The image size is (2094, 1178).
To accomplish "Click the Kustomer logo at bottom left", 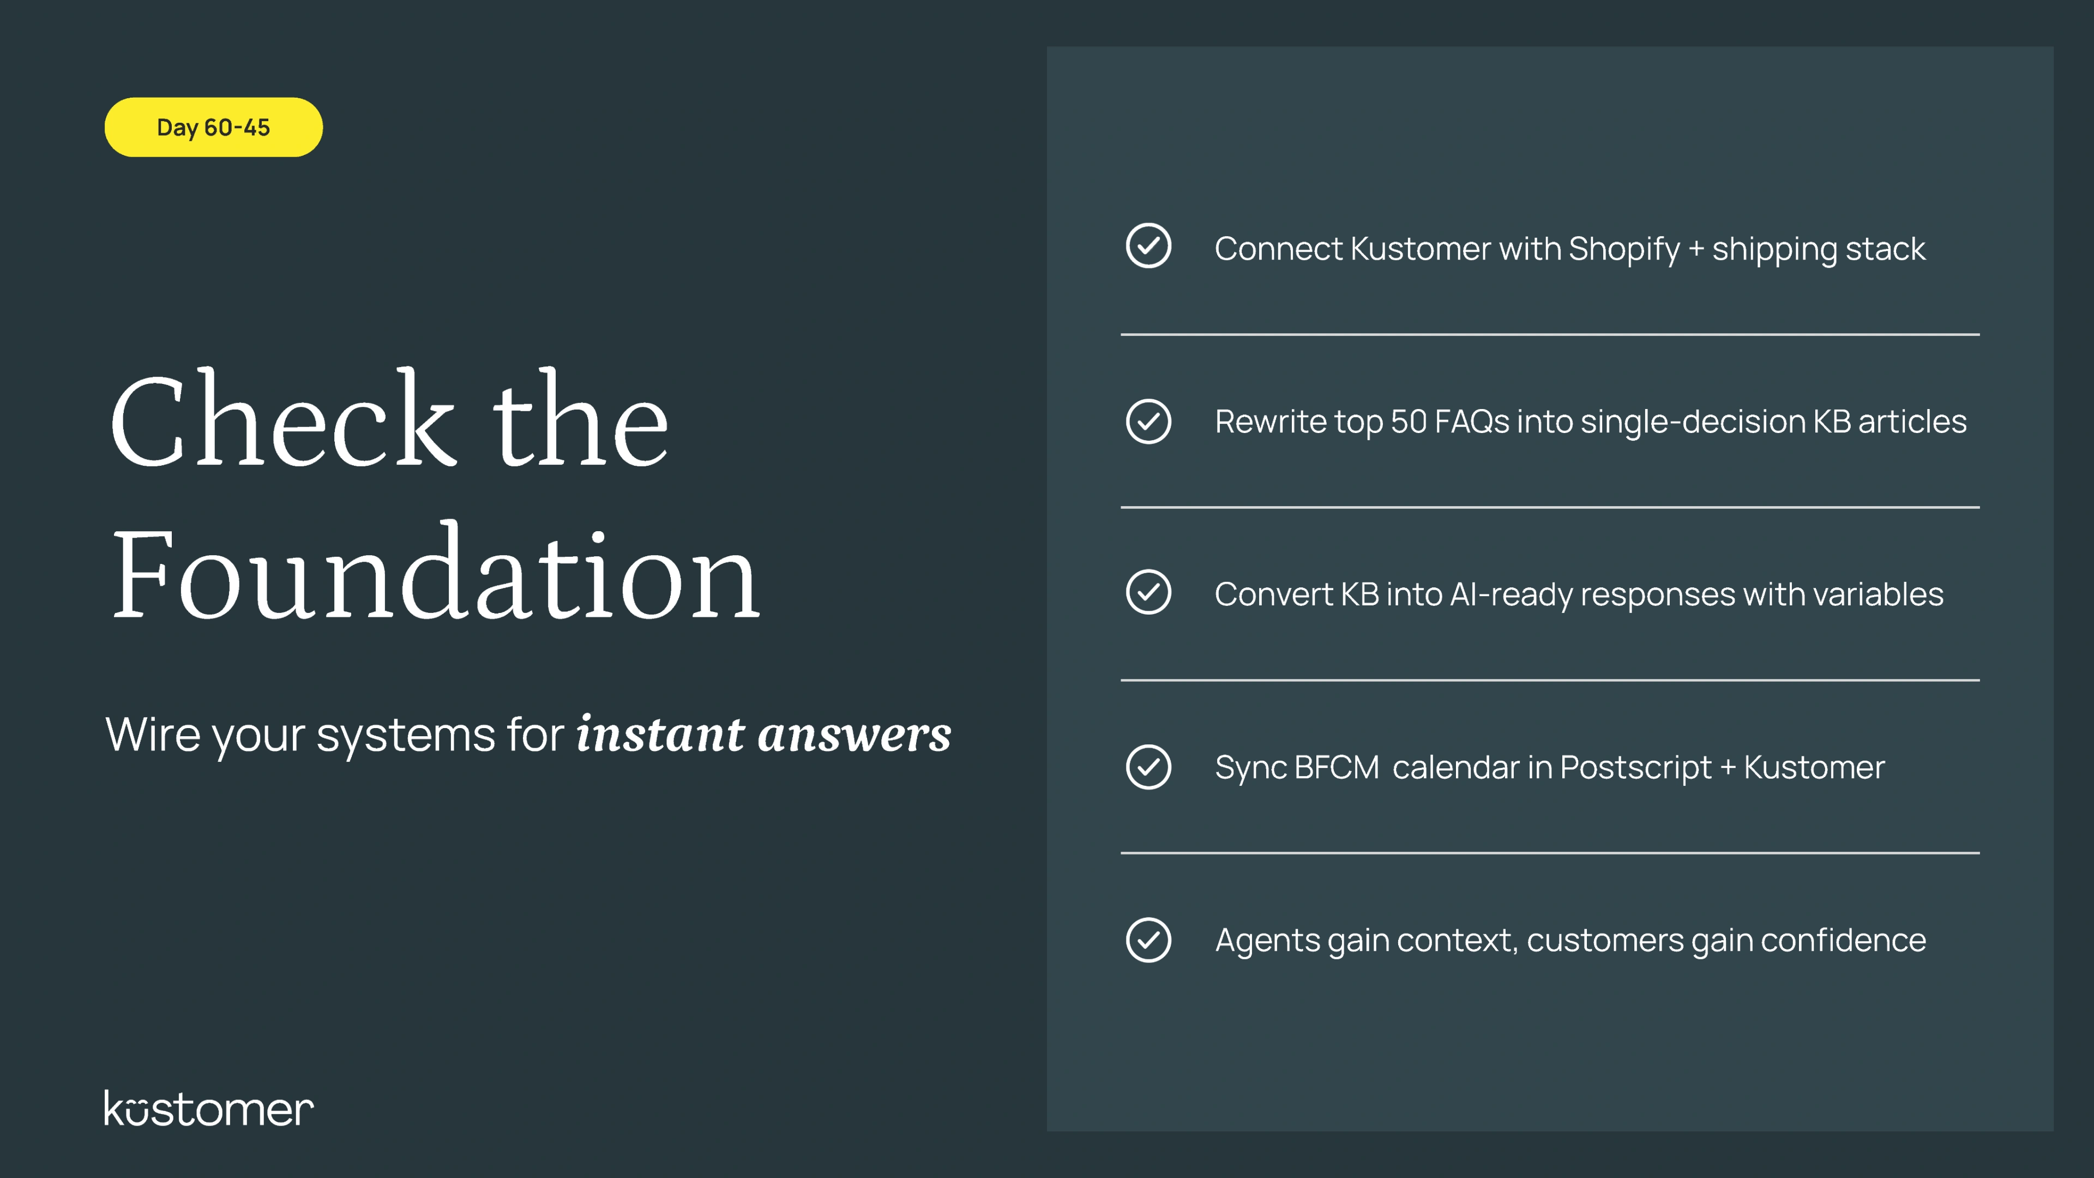I will (x=209, y=1109).
